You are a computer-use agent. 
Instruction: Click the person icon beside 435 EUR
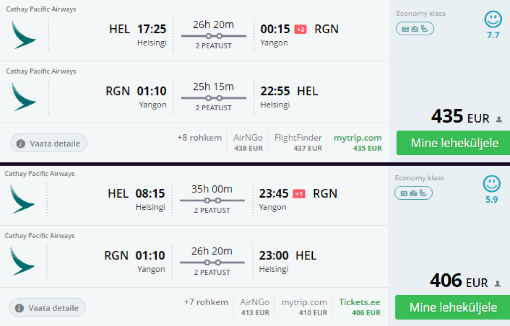499,119
